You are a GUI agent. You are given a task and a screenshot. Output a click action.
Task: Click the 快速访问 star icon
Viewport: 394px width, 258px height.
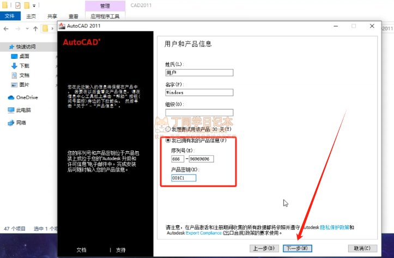click(x=11, y=47)
